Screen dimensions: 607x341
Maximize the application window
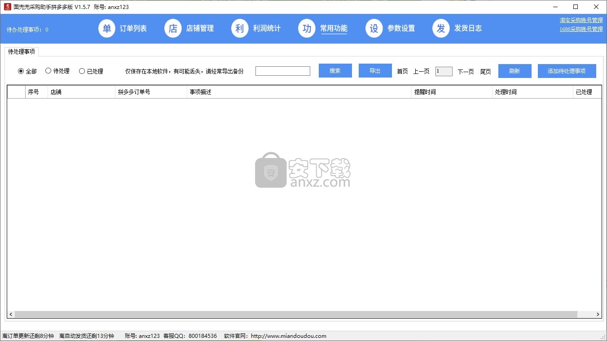(x=576, y=7)
